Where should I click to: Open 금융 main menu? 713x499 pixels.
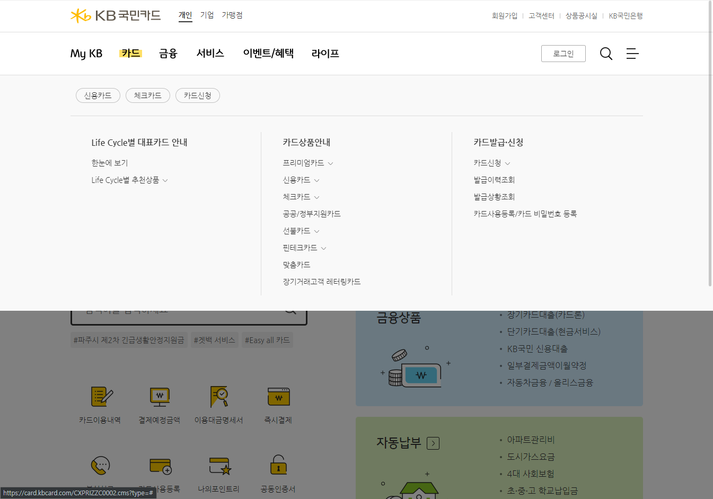(168, 53)
